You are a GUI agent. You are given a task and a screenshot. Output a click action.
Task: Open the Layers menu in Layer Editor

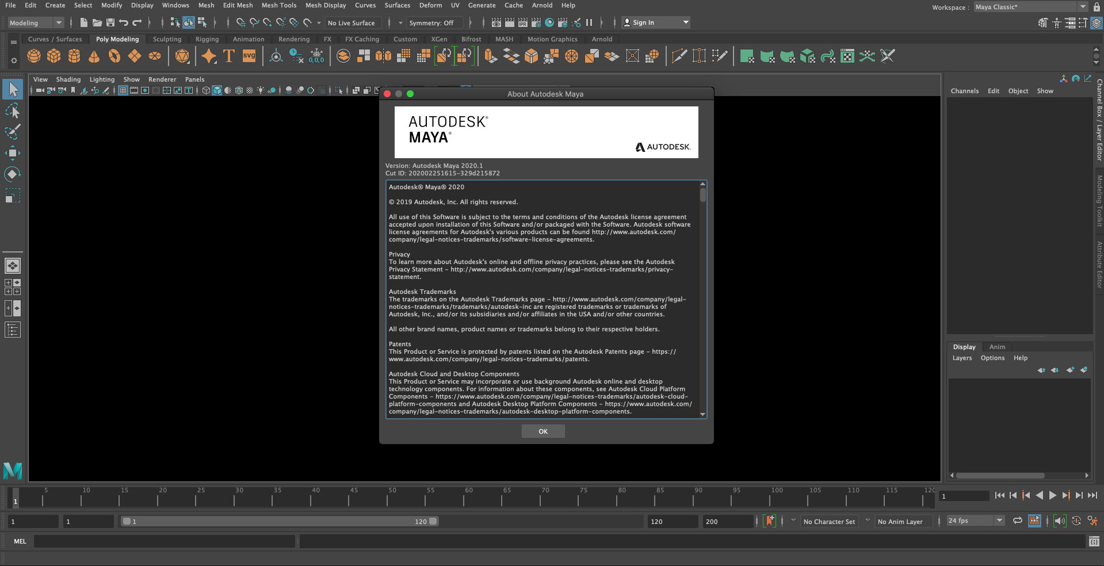click(x=962, y=358)
